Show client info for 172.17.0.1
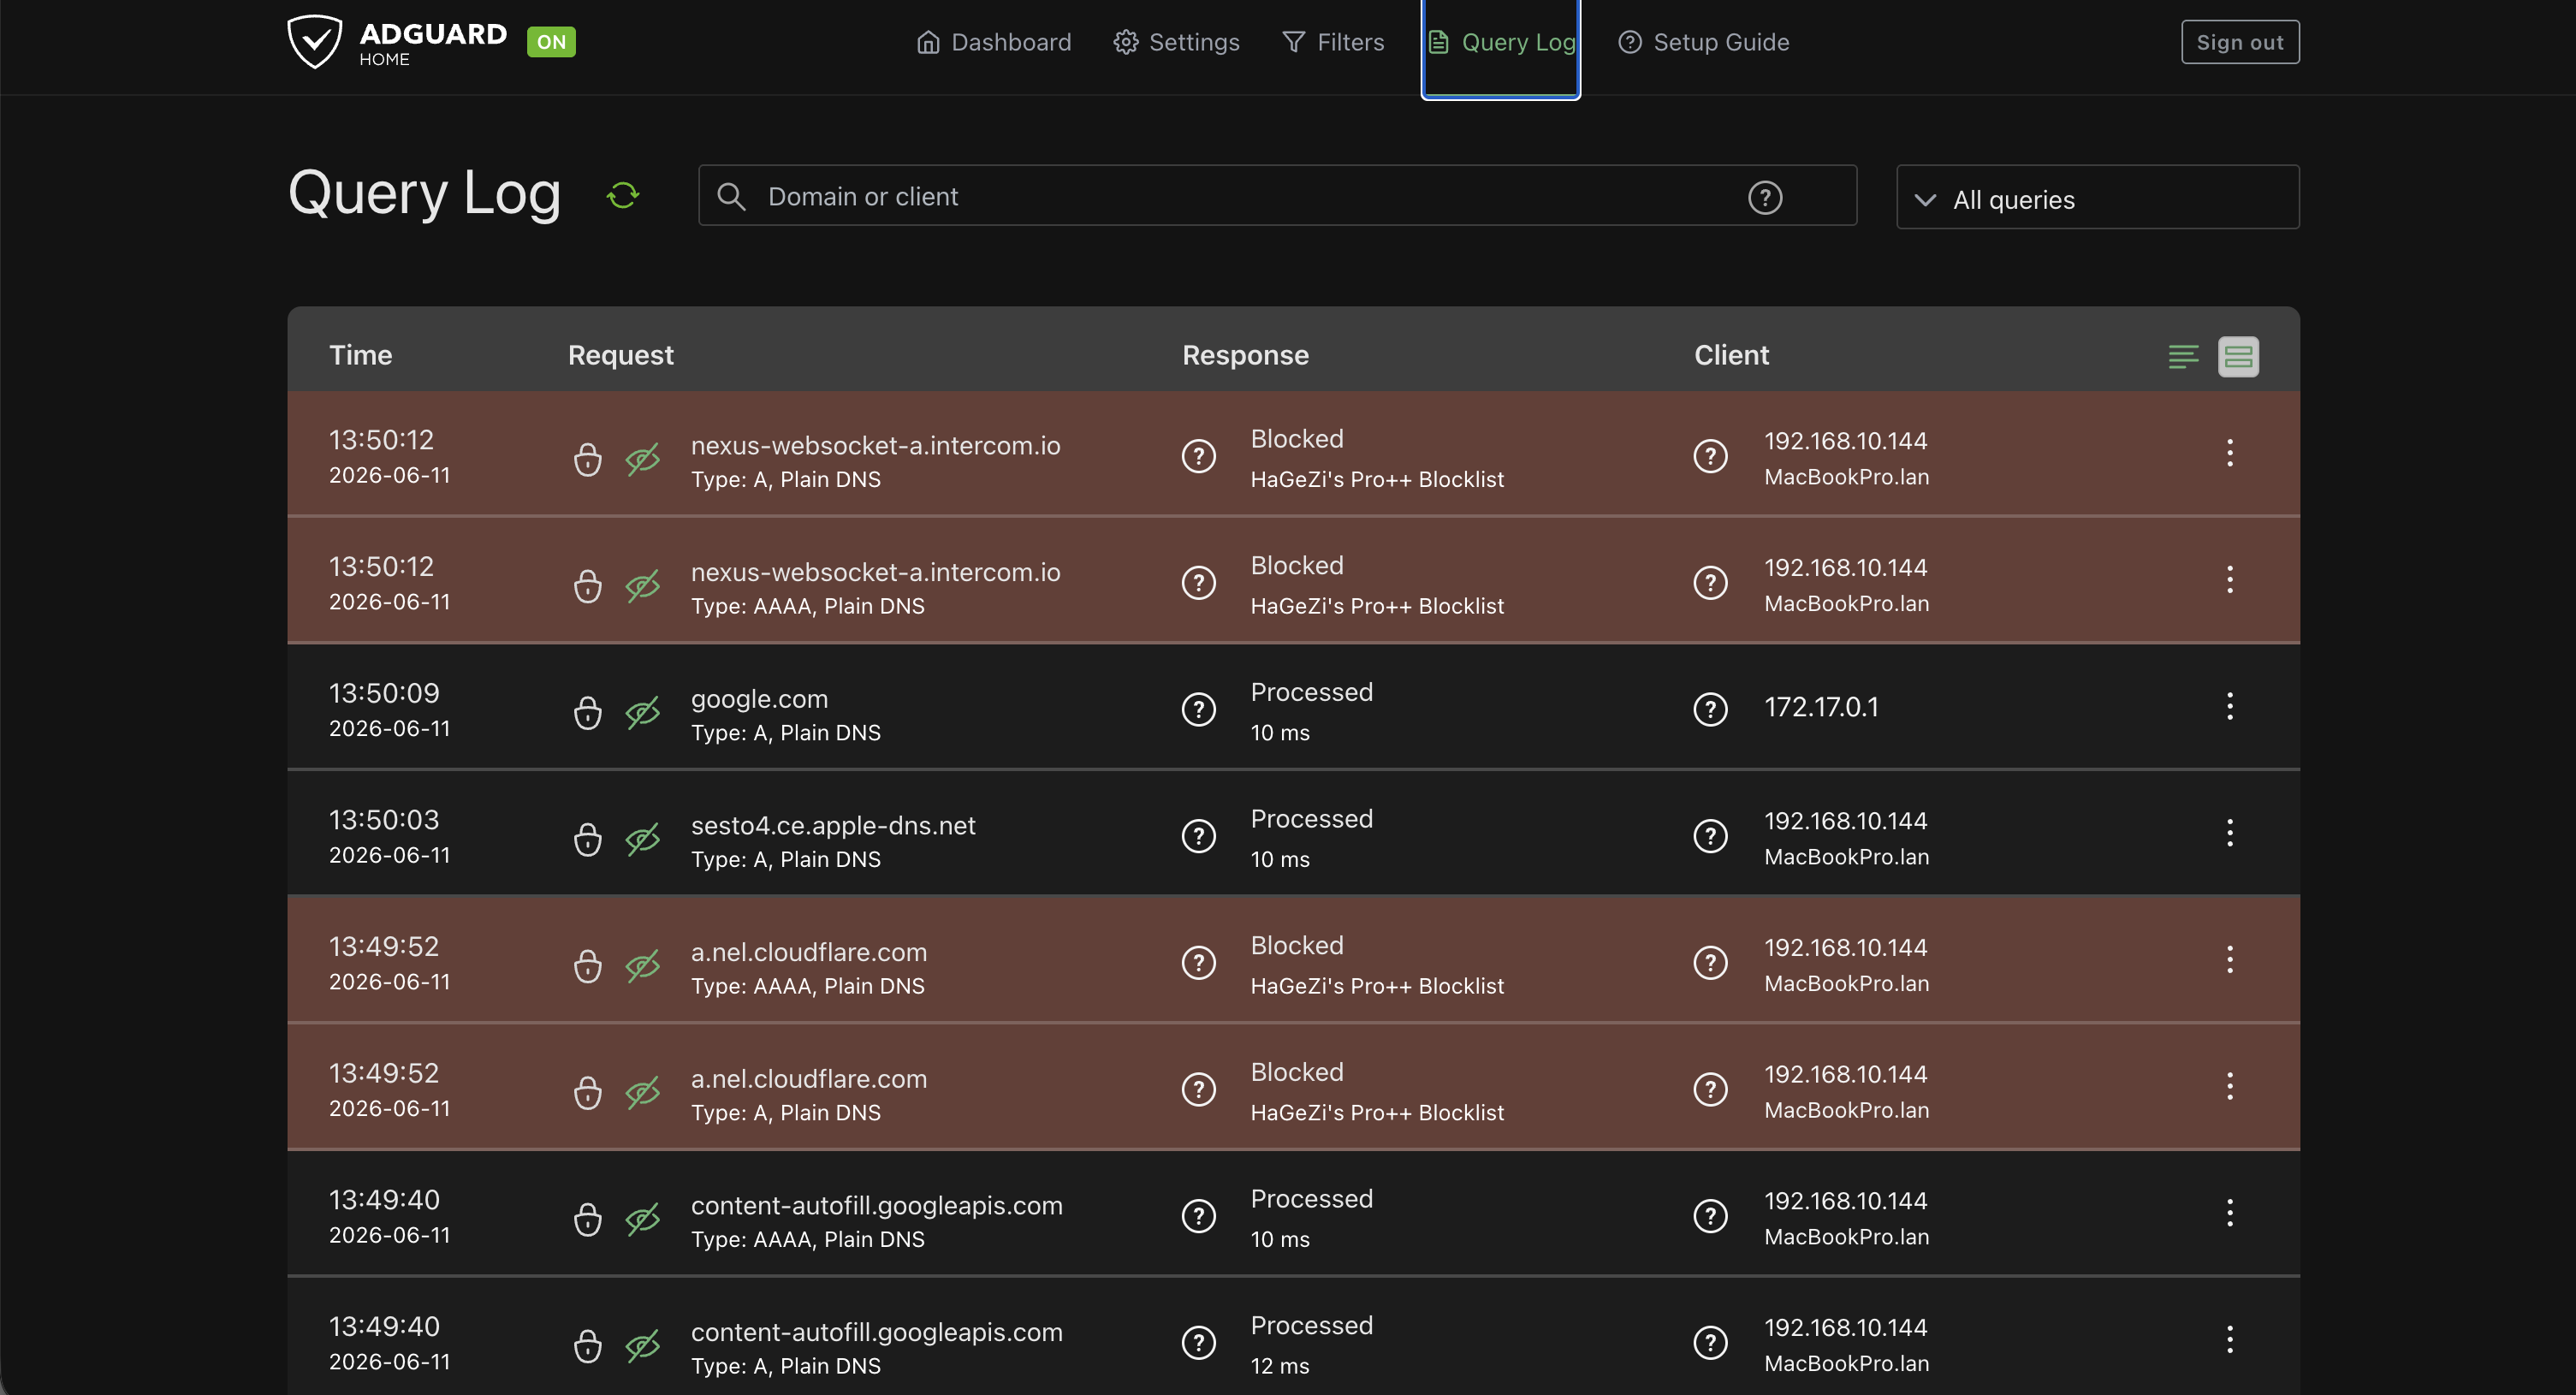Screen dimensions: 2576x1395 coord(1710,710)
